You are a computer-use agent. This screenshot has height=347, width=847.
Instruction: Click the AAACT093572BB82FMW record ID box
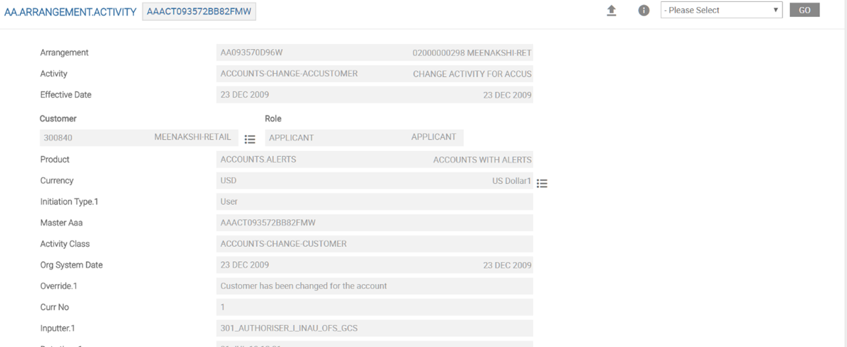click(199, 11)
